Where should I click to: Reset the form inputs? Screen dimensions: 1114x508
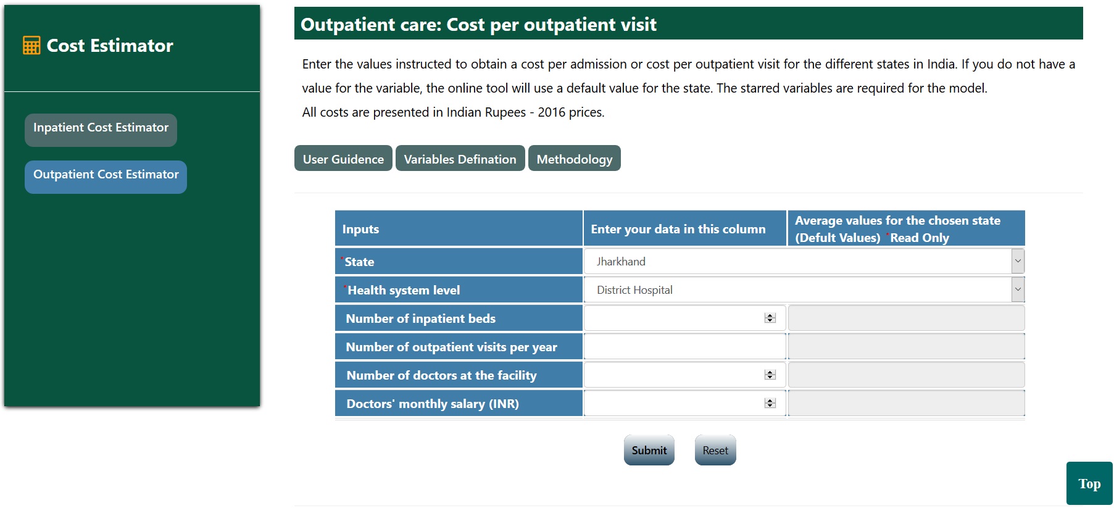[715, 450]
